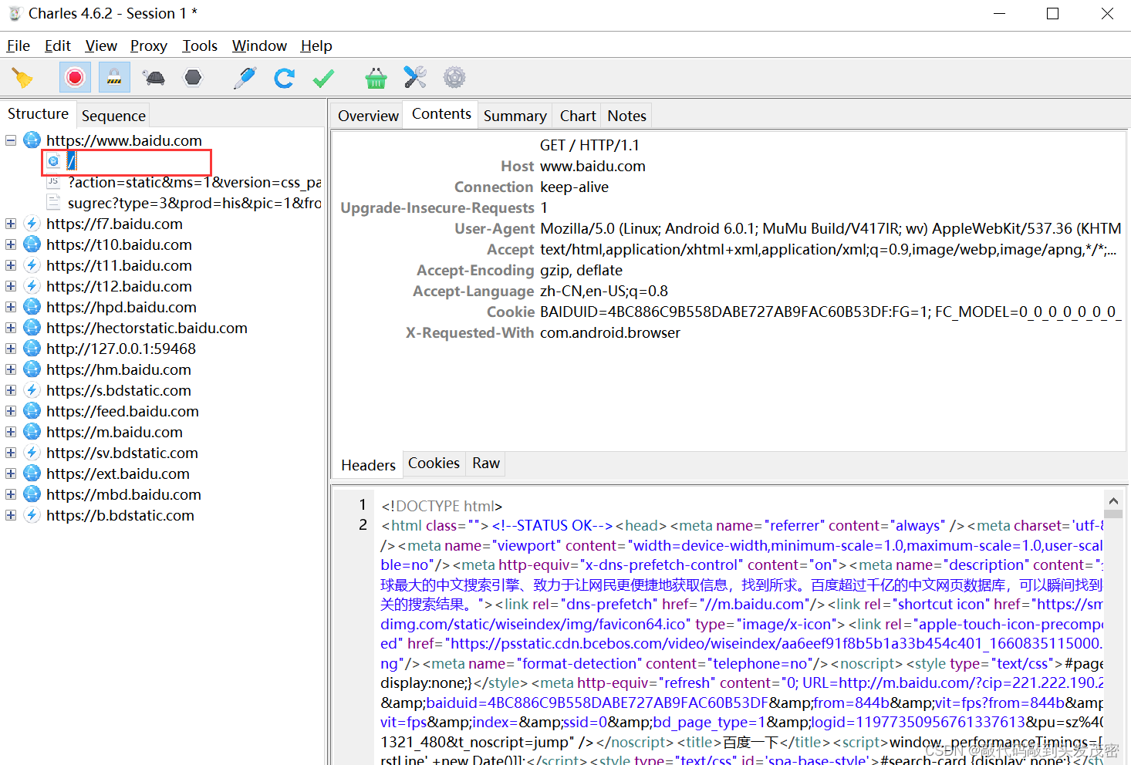Clear the session with the broom icon
The image size is (1131, 765).
(x=22, y=78)
